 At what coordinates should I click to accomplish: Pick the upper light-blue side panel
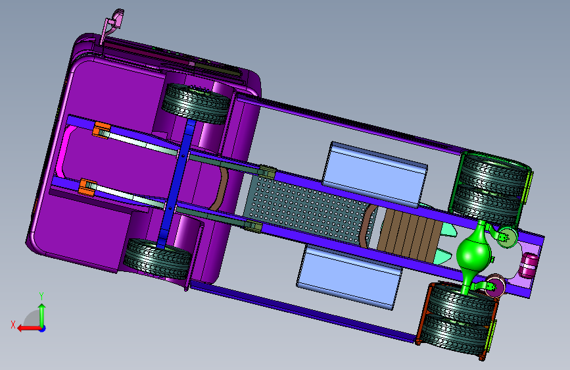point(375,174)
